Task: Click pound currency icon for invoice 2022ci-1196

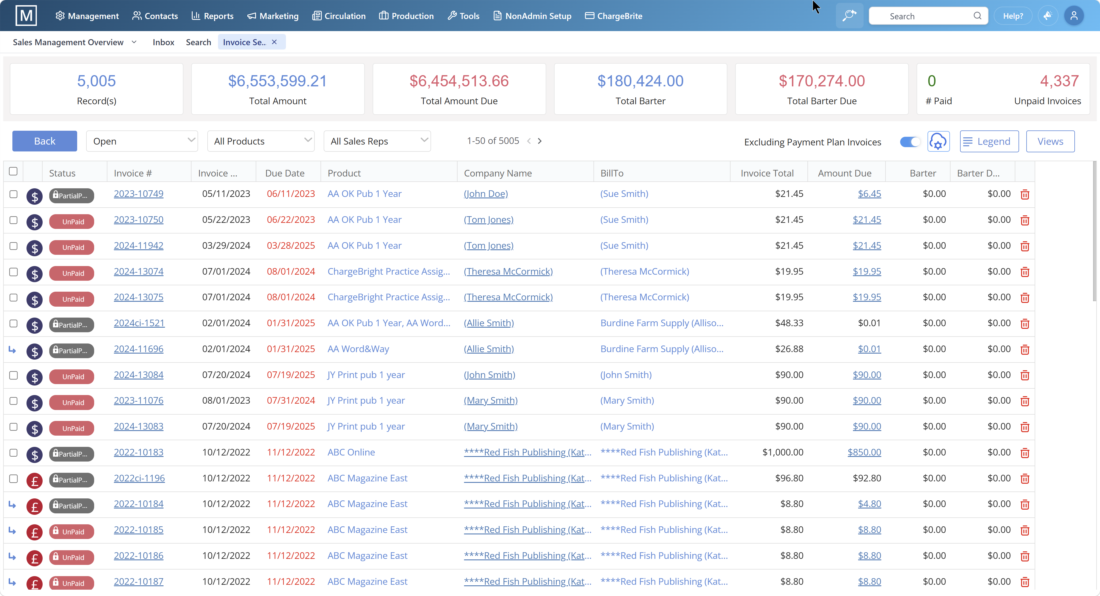Action: (34, 480)
